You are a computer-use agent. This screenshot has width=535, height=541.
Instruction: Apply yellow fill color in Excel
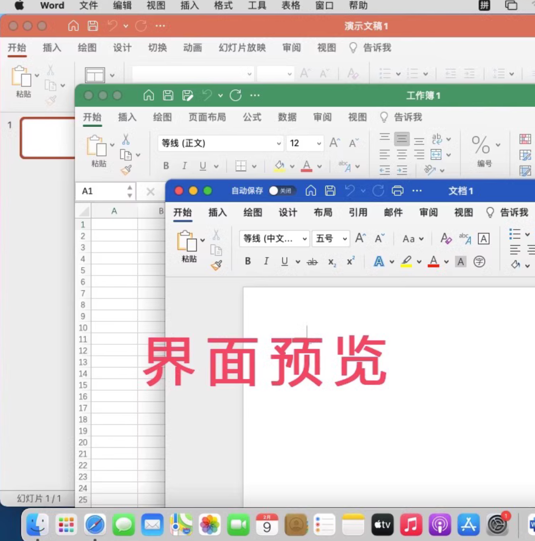(x=279, y=166)
